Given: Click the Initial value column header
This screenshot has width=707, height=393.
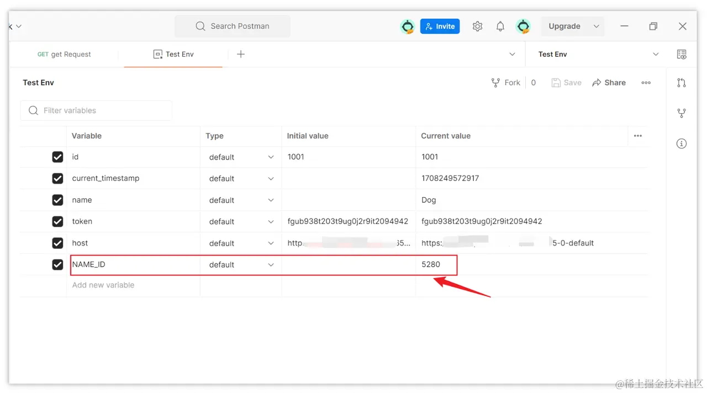Looking at the screenshot, I should click(x=308, y=136).
